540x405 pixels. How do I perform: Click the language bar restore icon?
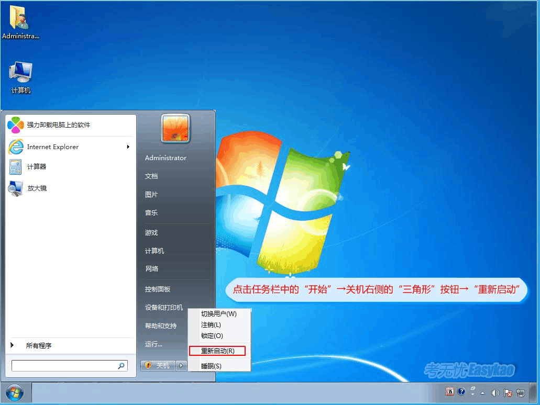pyautogui.click(x=473, y=388)
